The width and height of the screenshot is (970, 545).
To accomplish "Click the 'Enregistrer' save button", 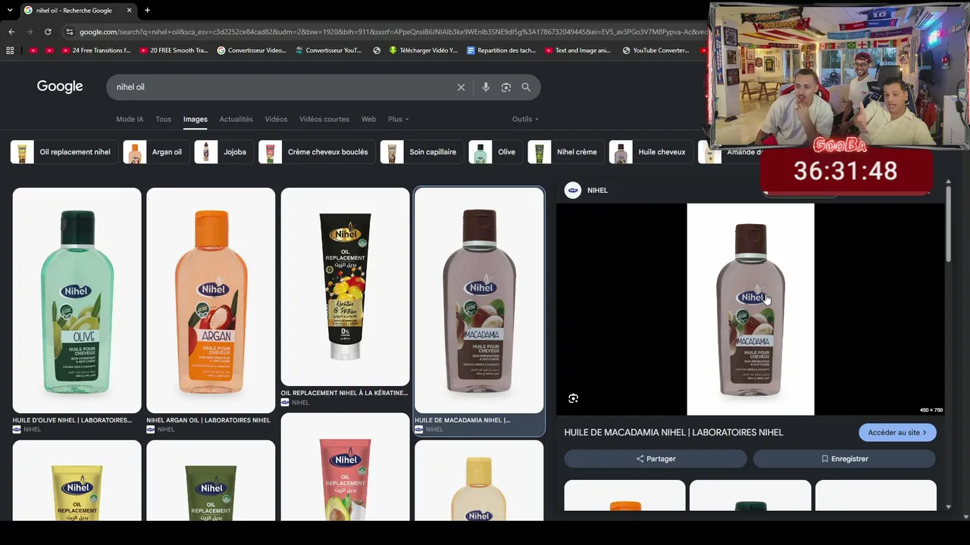I will [844, 459].
